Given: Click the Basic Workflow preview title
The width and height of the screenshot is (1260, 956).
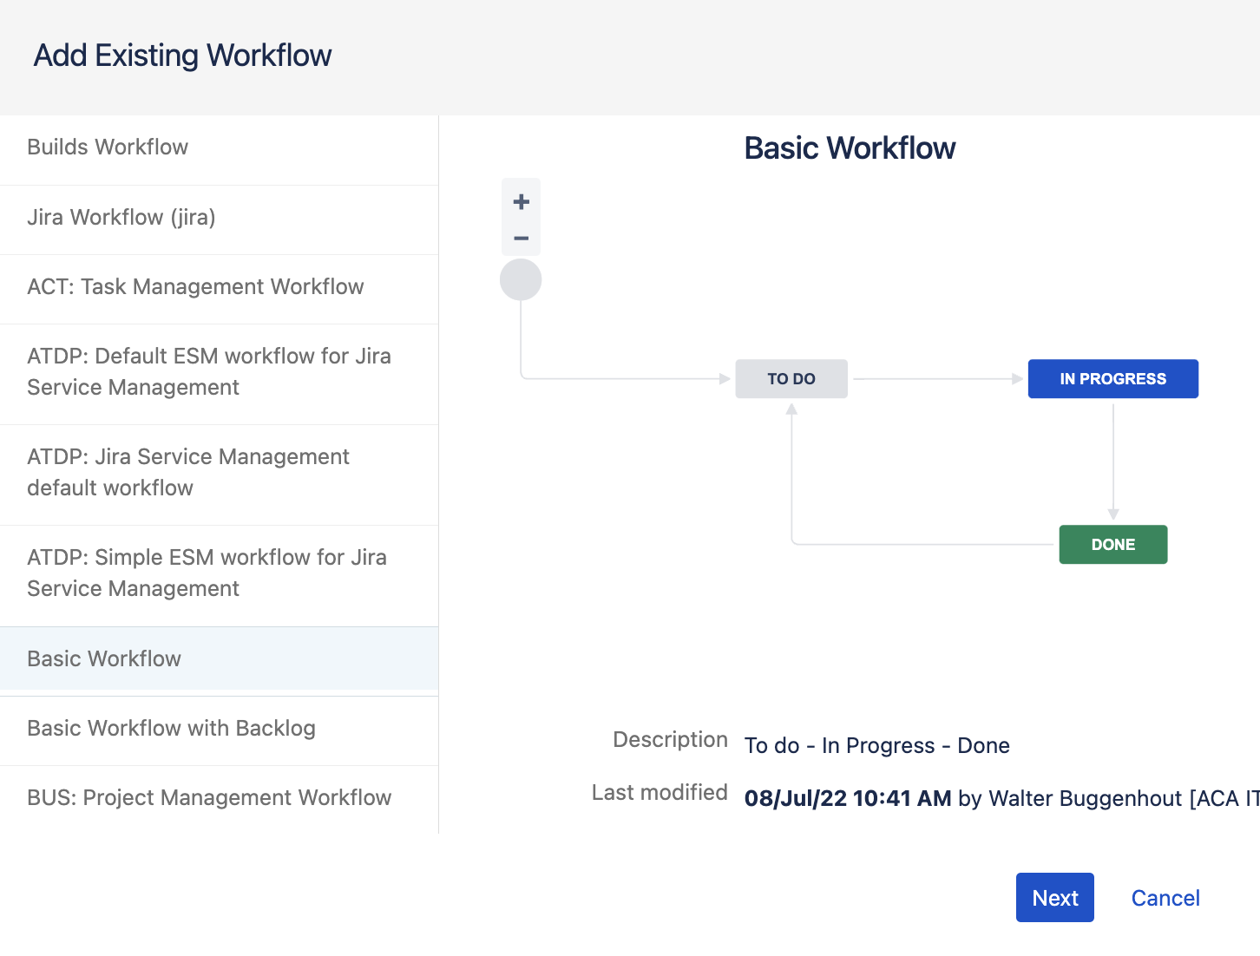Looking at the screenshot, I should [x=850, y=147].
